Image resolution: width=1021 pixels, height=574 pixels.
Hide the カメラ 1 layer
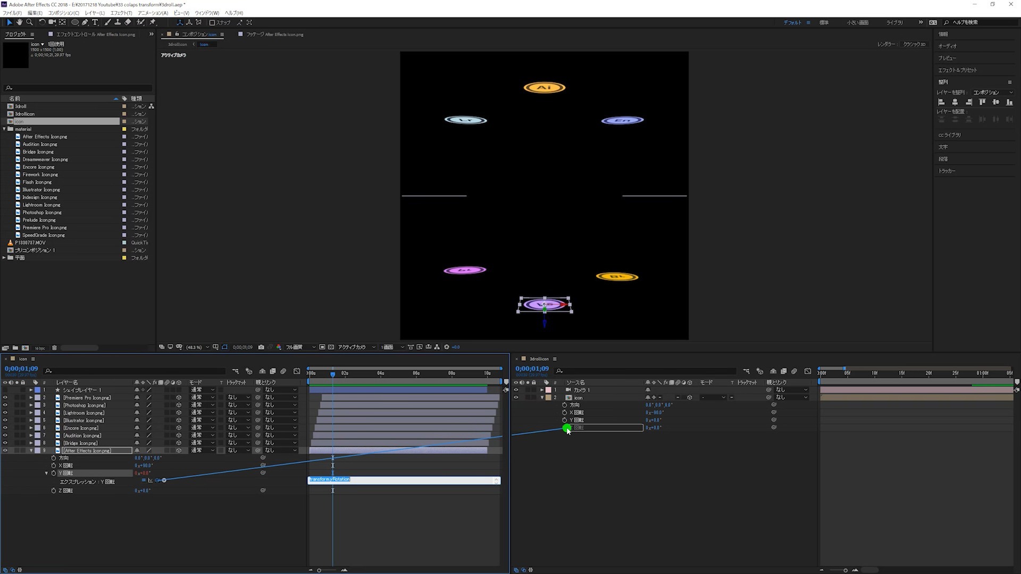[x=515, y=390]
